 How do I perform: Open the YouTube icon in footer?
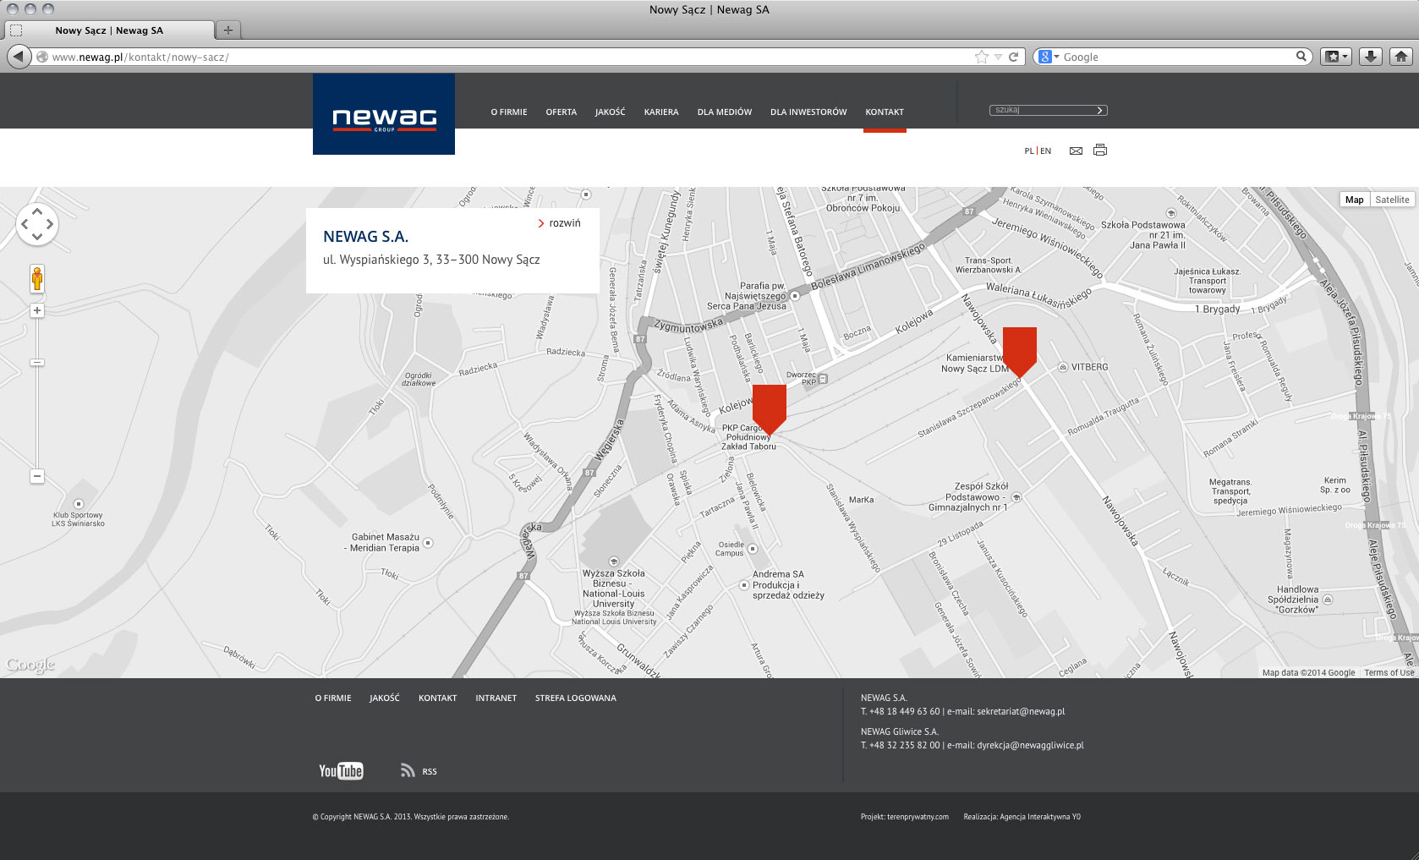[x=341, y=770]
